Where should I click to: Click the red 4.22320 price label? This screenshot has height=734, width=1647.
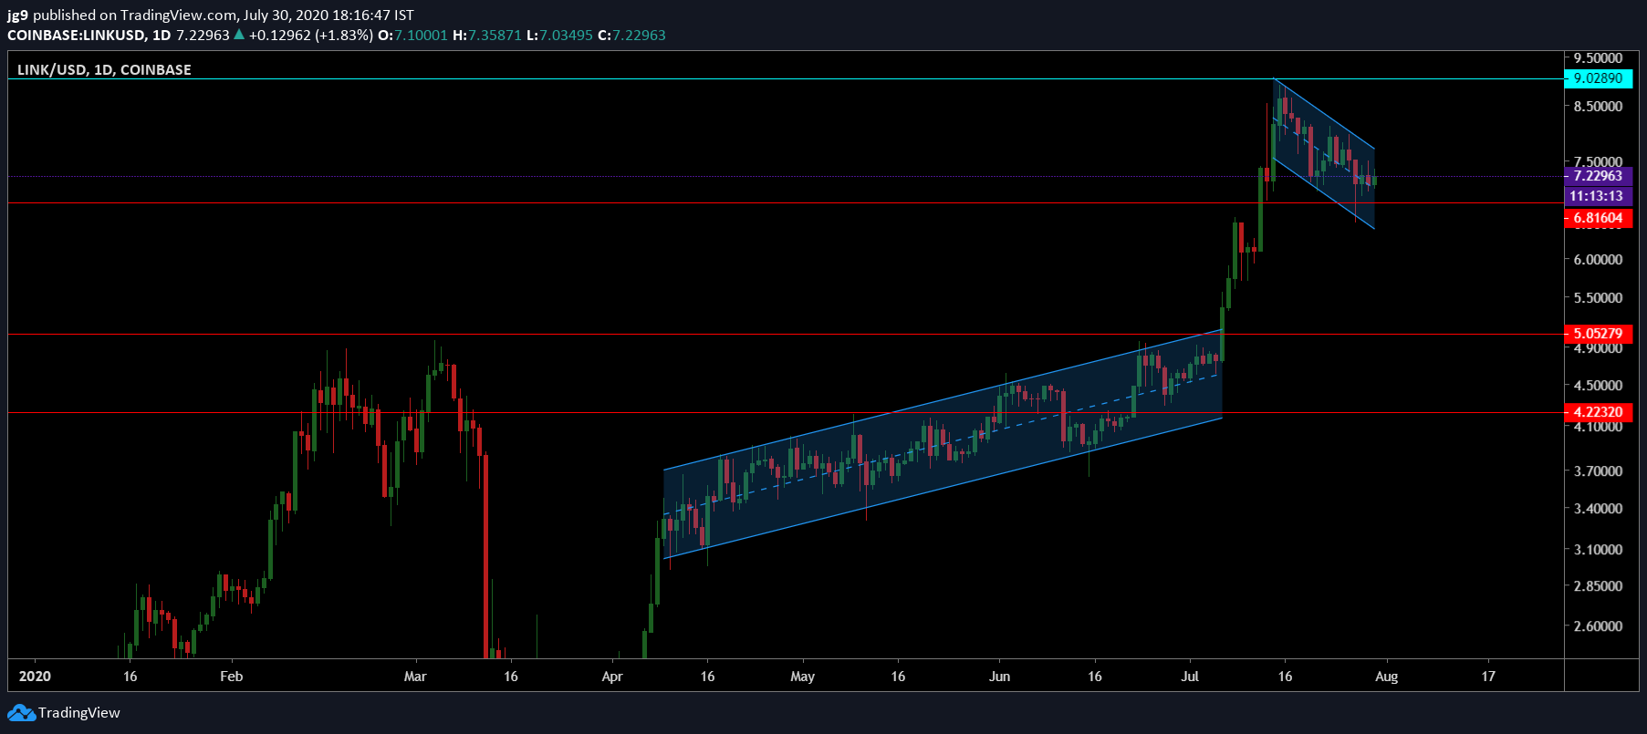(1598, 412)
